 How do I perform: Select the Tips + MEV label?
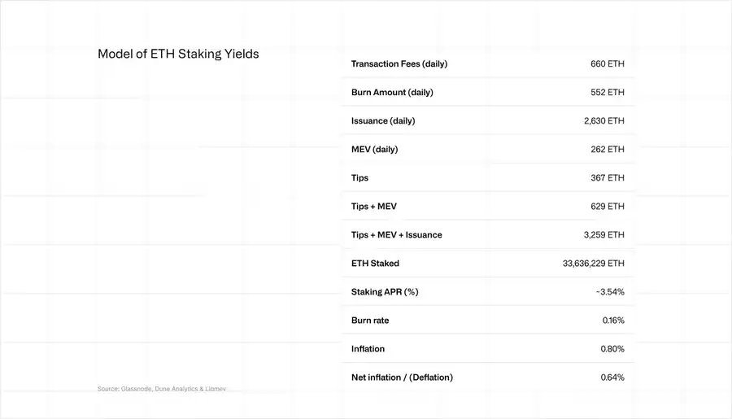pyautogui.click(x=374, y=206)
